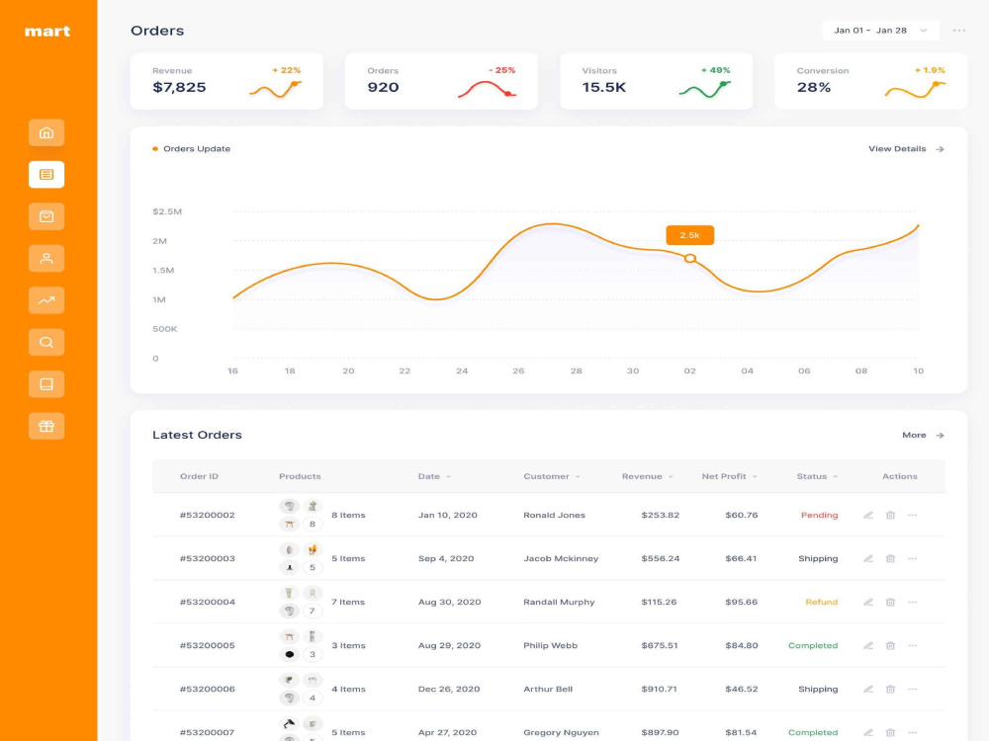
Task: Edit Jacob Mckinney's order with pencil icon
Action: tap(868, 558)
